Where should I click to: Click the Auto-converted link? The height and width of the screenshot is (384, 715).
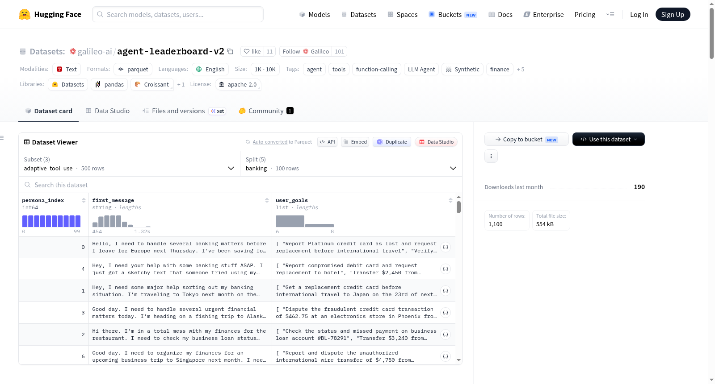tap(270, 142)
